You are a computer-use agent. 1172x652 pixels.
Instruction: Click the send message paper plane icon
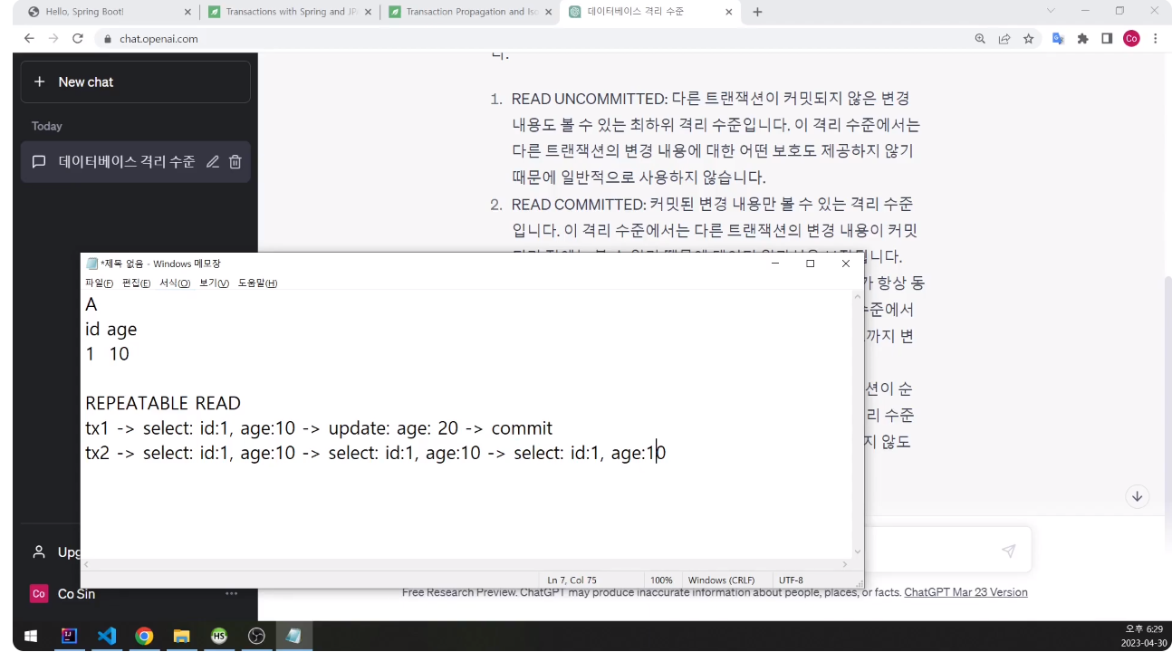pyautogui.click(x=1008, y=551)
